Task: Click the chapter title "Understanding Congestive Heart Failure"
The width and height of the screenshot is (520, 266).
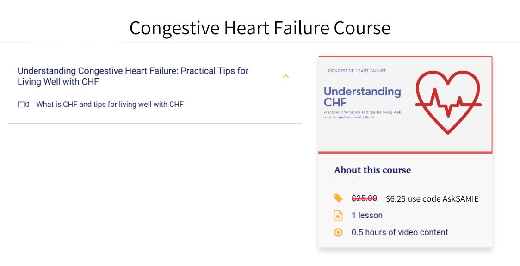Action: pos(133,76)
